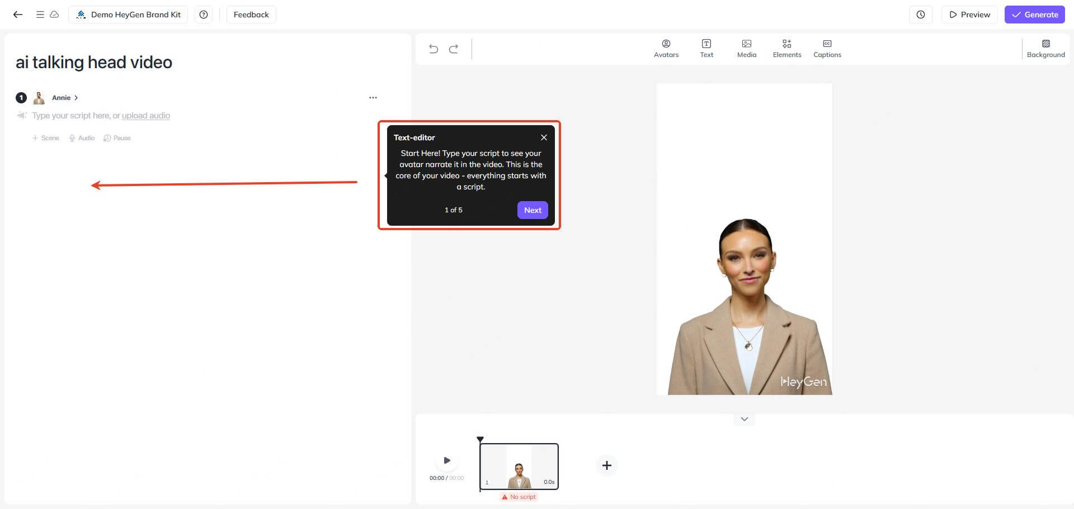
Task: Click the AI script sparkle icon
Action: 21,116
